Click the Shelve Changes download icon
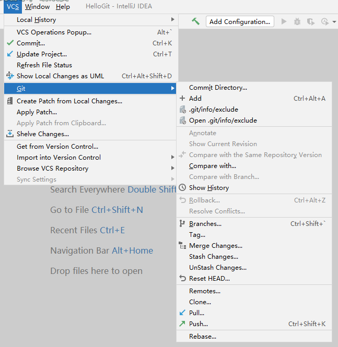Image resolution: width=338 pixels, height=347 pixels. [10, 134]
